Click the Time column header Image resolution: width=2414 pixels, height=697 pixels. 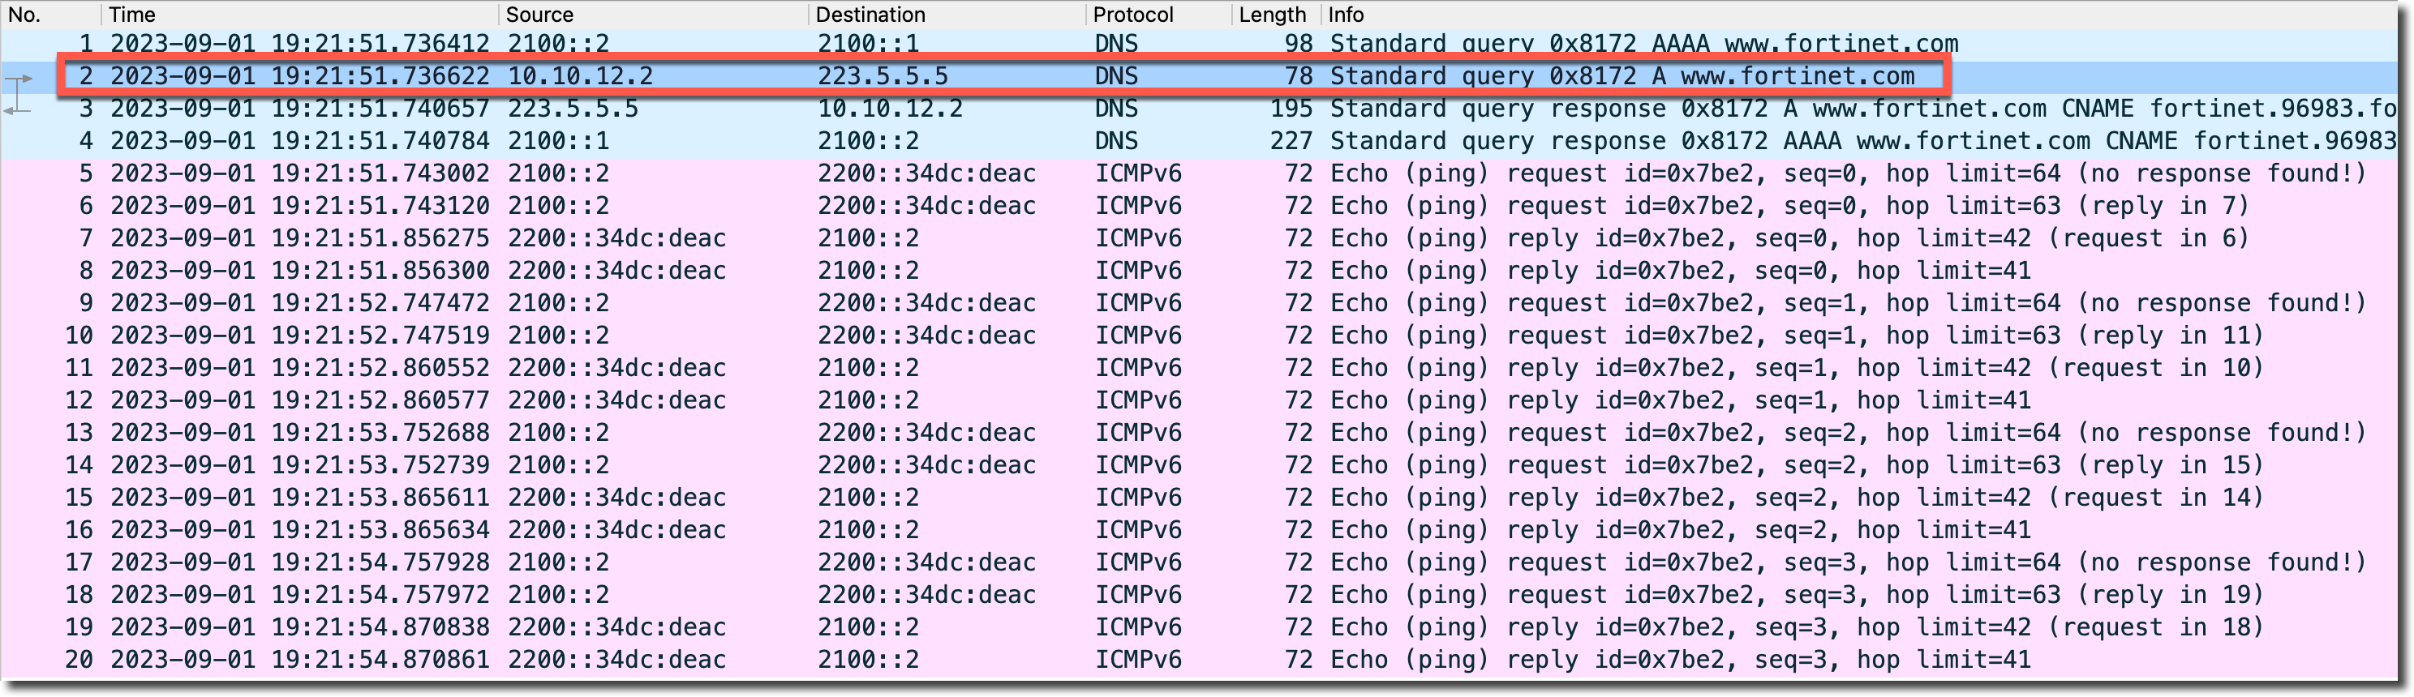[x=132, y=14]
